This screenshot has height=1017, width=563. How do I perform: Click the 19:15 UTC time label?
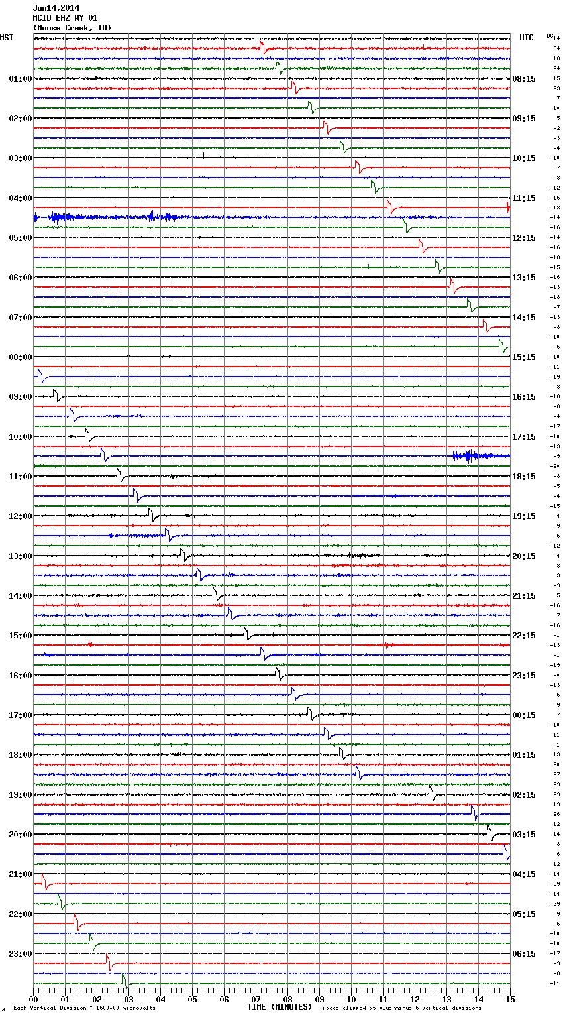point(524,516)
